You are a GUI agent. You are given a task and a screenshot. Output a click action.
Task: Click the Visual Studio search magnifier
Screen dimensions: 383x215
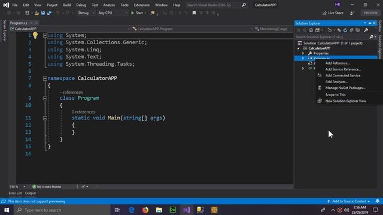[x=244, y=5]
